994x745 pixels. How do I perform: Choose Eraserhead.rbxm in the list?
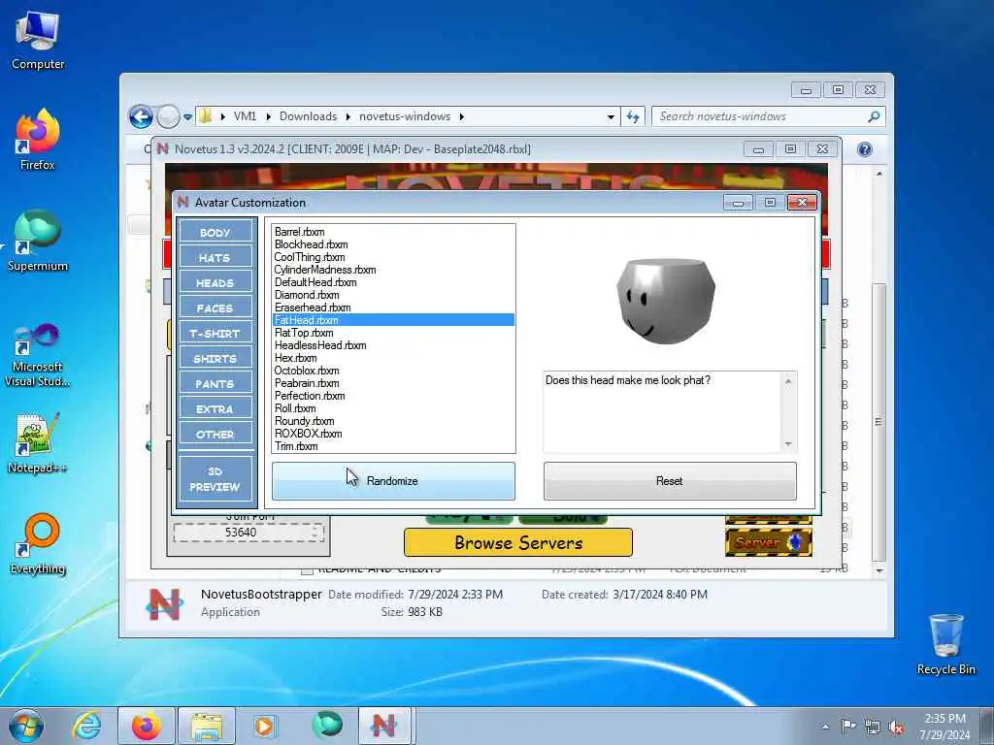coord(393,308)
